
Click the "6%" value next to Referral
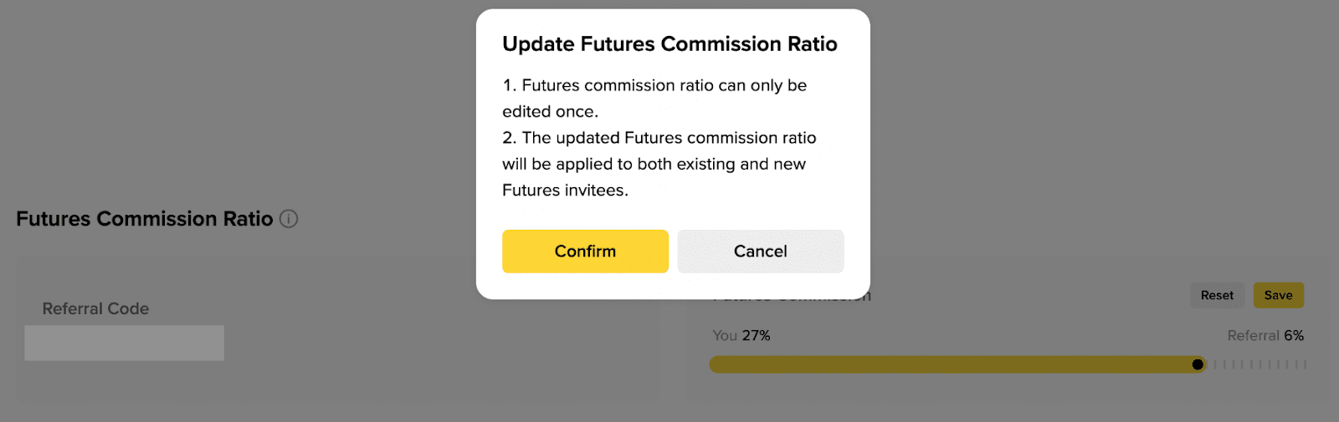(1294, 336)
